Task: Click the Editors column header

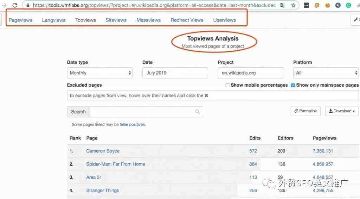Action: (x=285, y=138)
